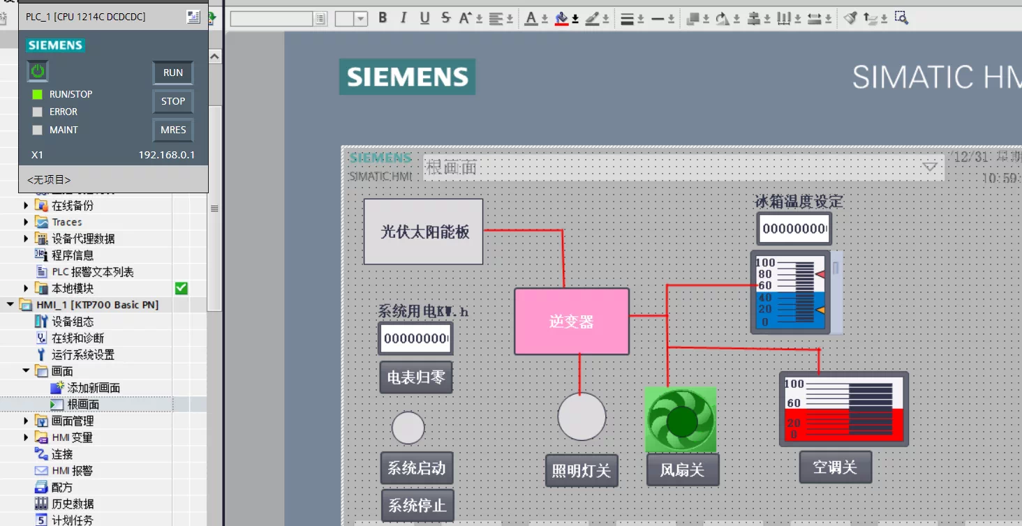The height and width of the screenshot is (526, 1022).
Task: Click the increase font size icon
Action: (x=465, y=18)
